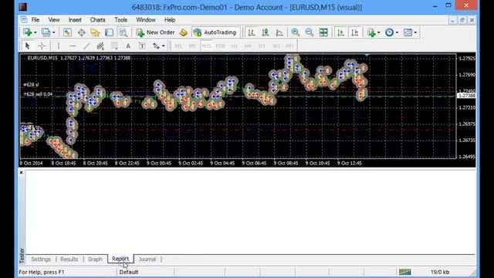This screenshot has height=278, width=494.
Task: Select the horizontal line tool
Action: coord(73,46)
